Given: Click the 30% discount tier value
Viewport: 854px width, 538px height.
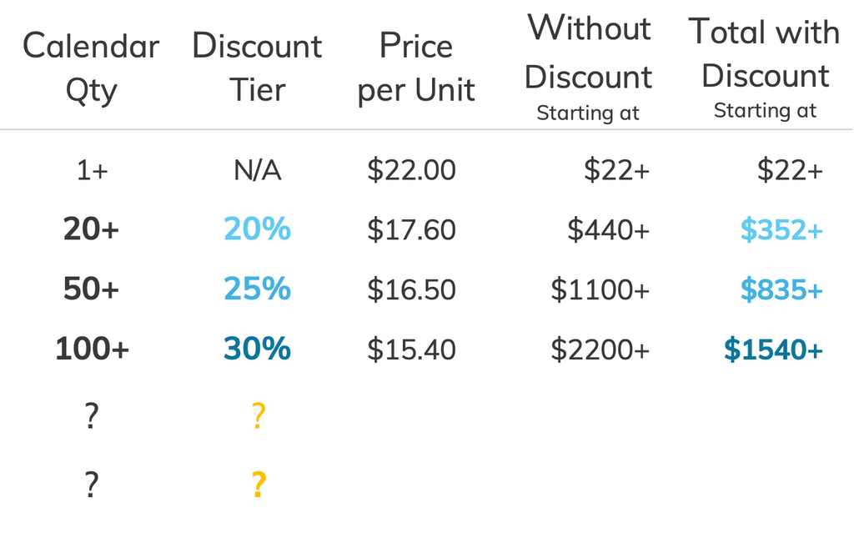Looking at the screenshot, I should click(257, 349).
